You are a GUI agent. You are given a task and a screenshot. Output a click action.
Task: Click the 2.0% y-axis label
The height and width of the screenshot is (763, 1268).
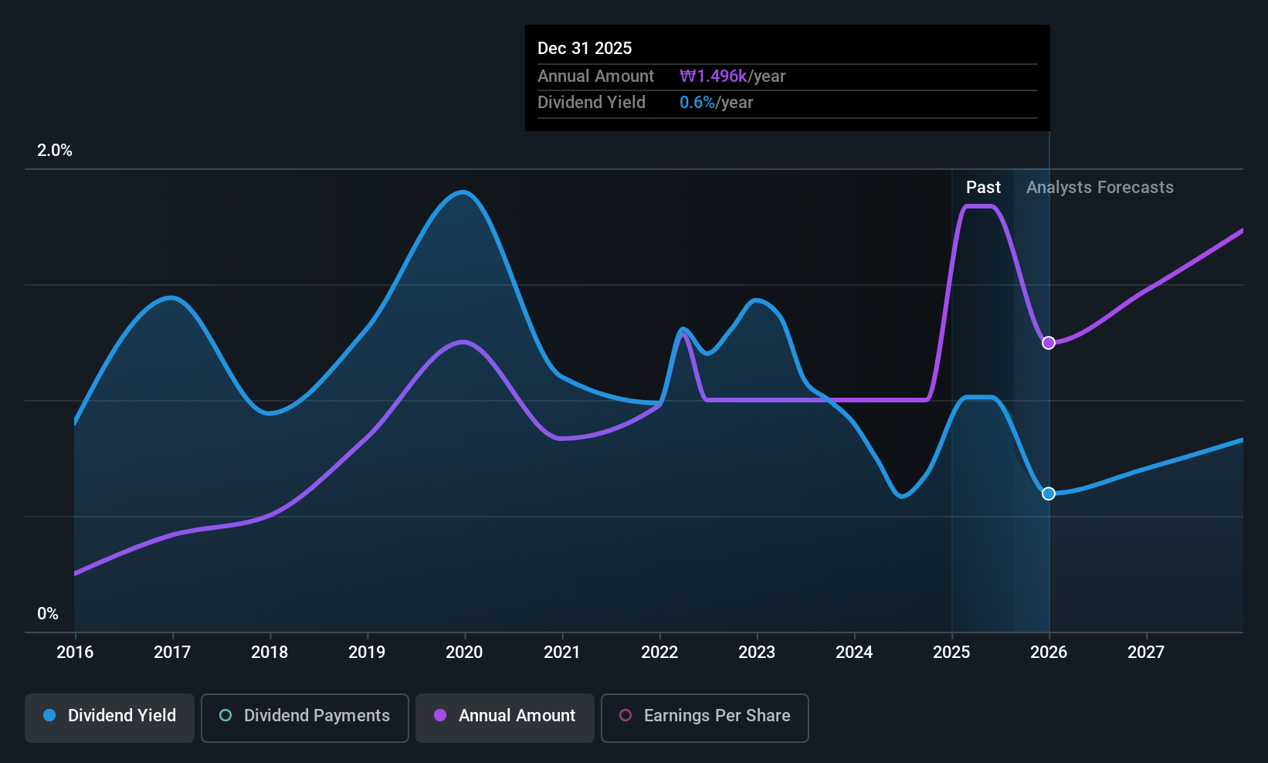(x=55, y=151)
